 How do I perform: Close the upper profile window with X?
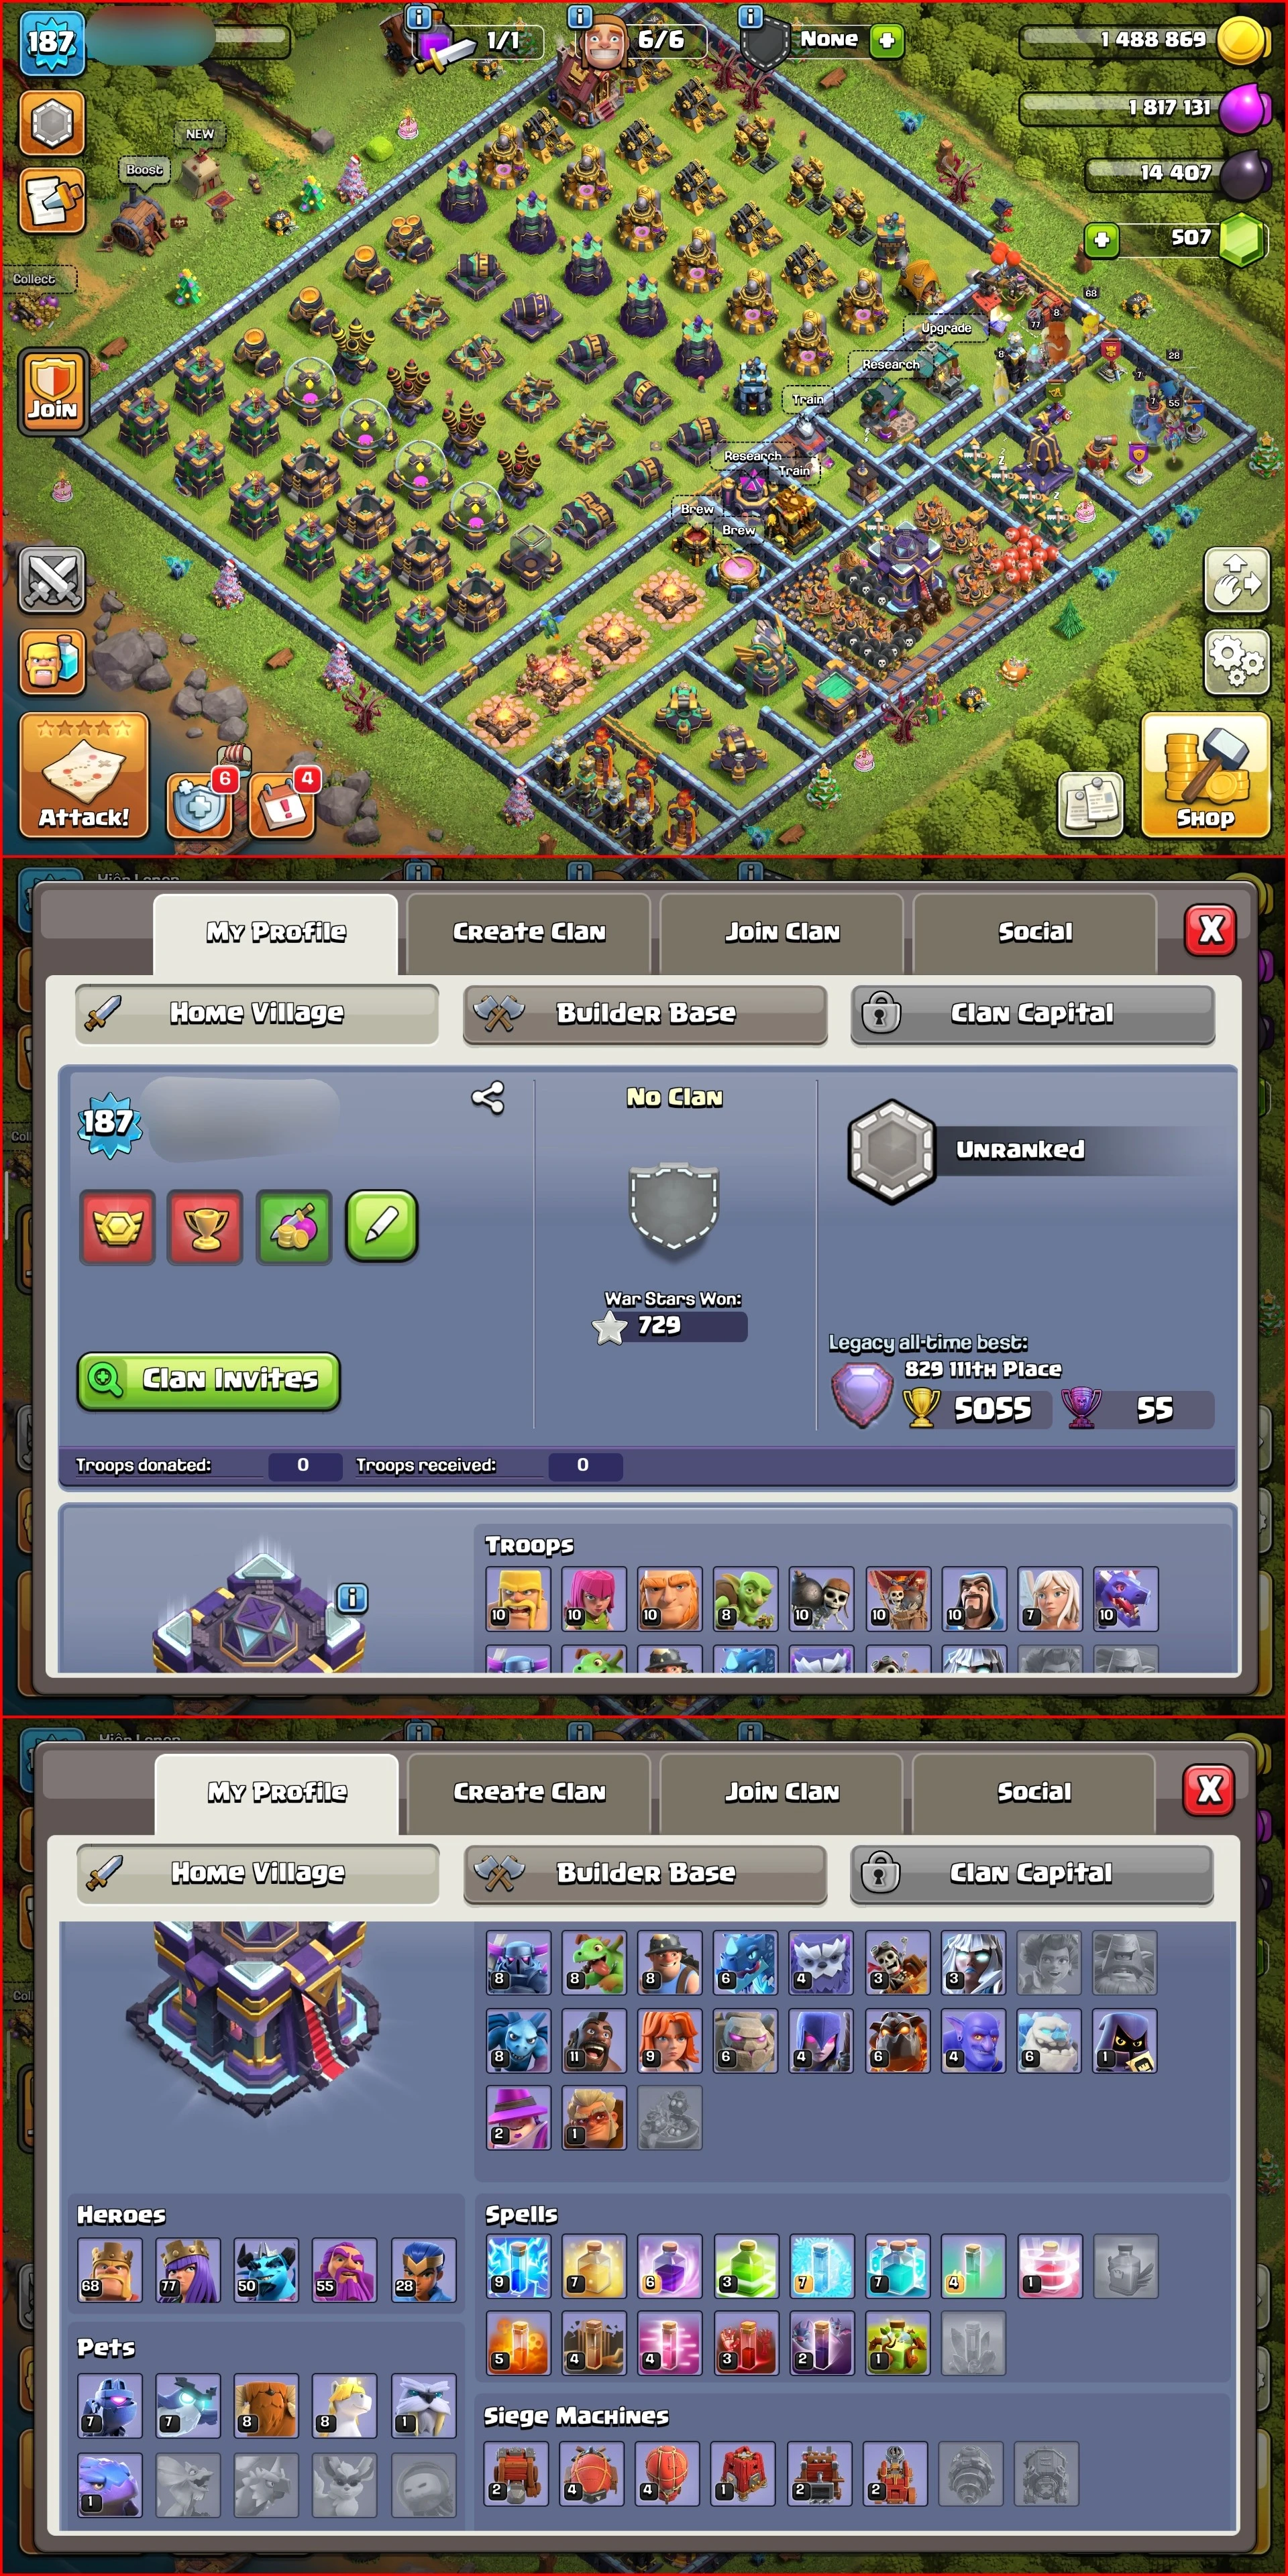tap(1210, 930)
